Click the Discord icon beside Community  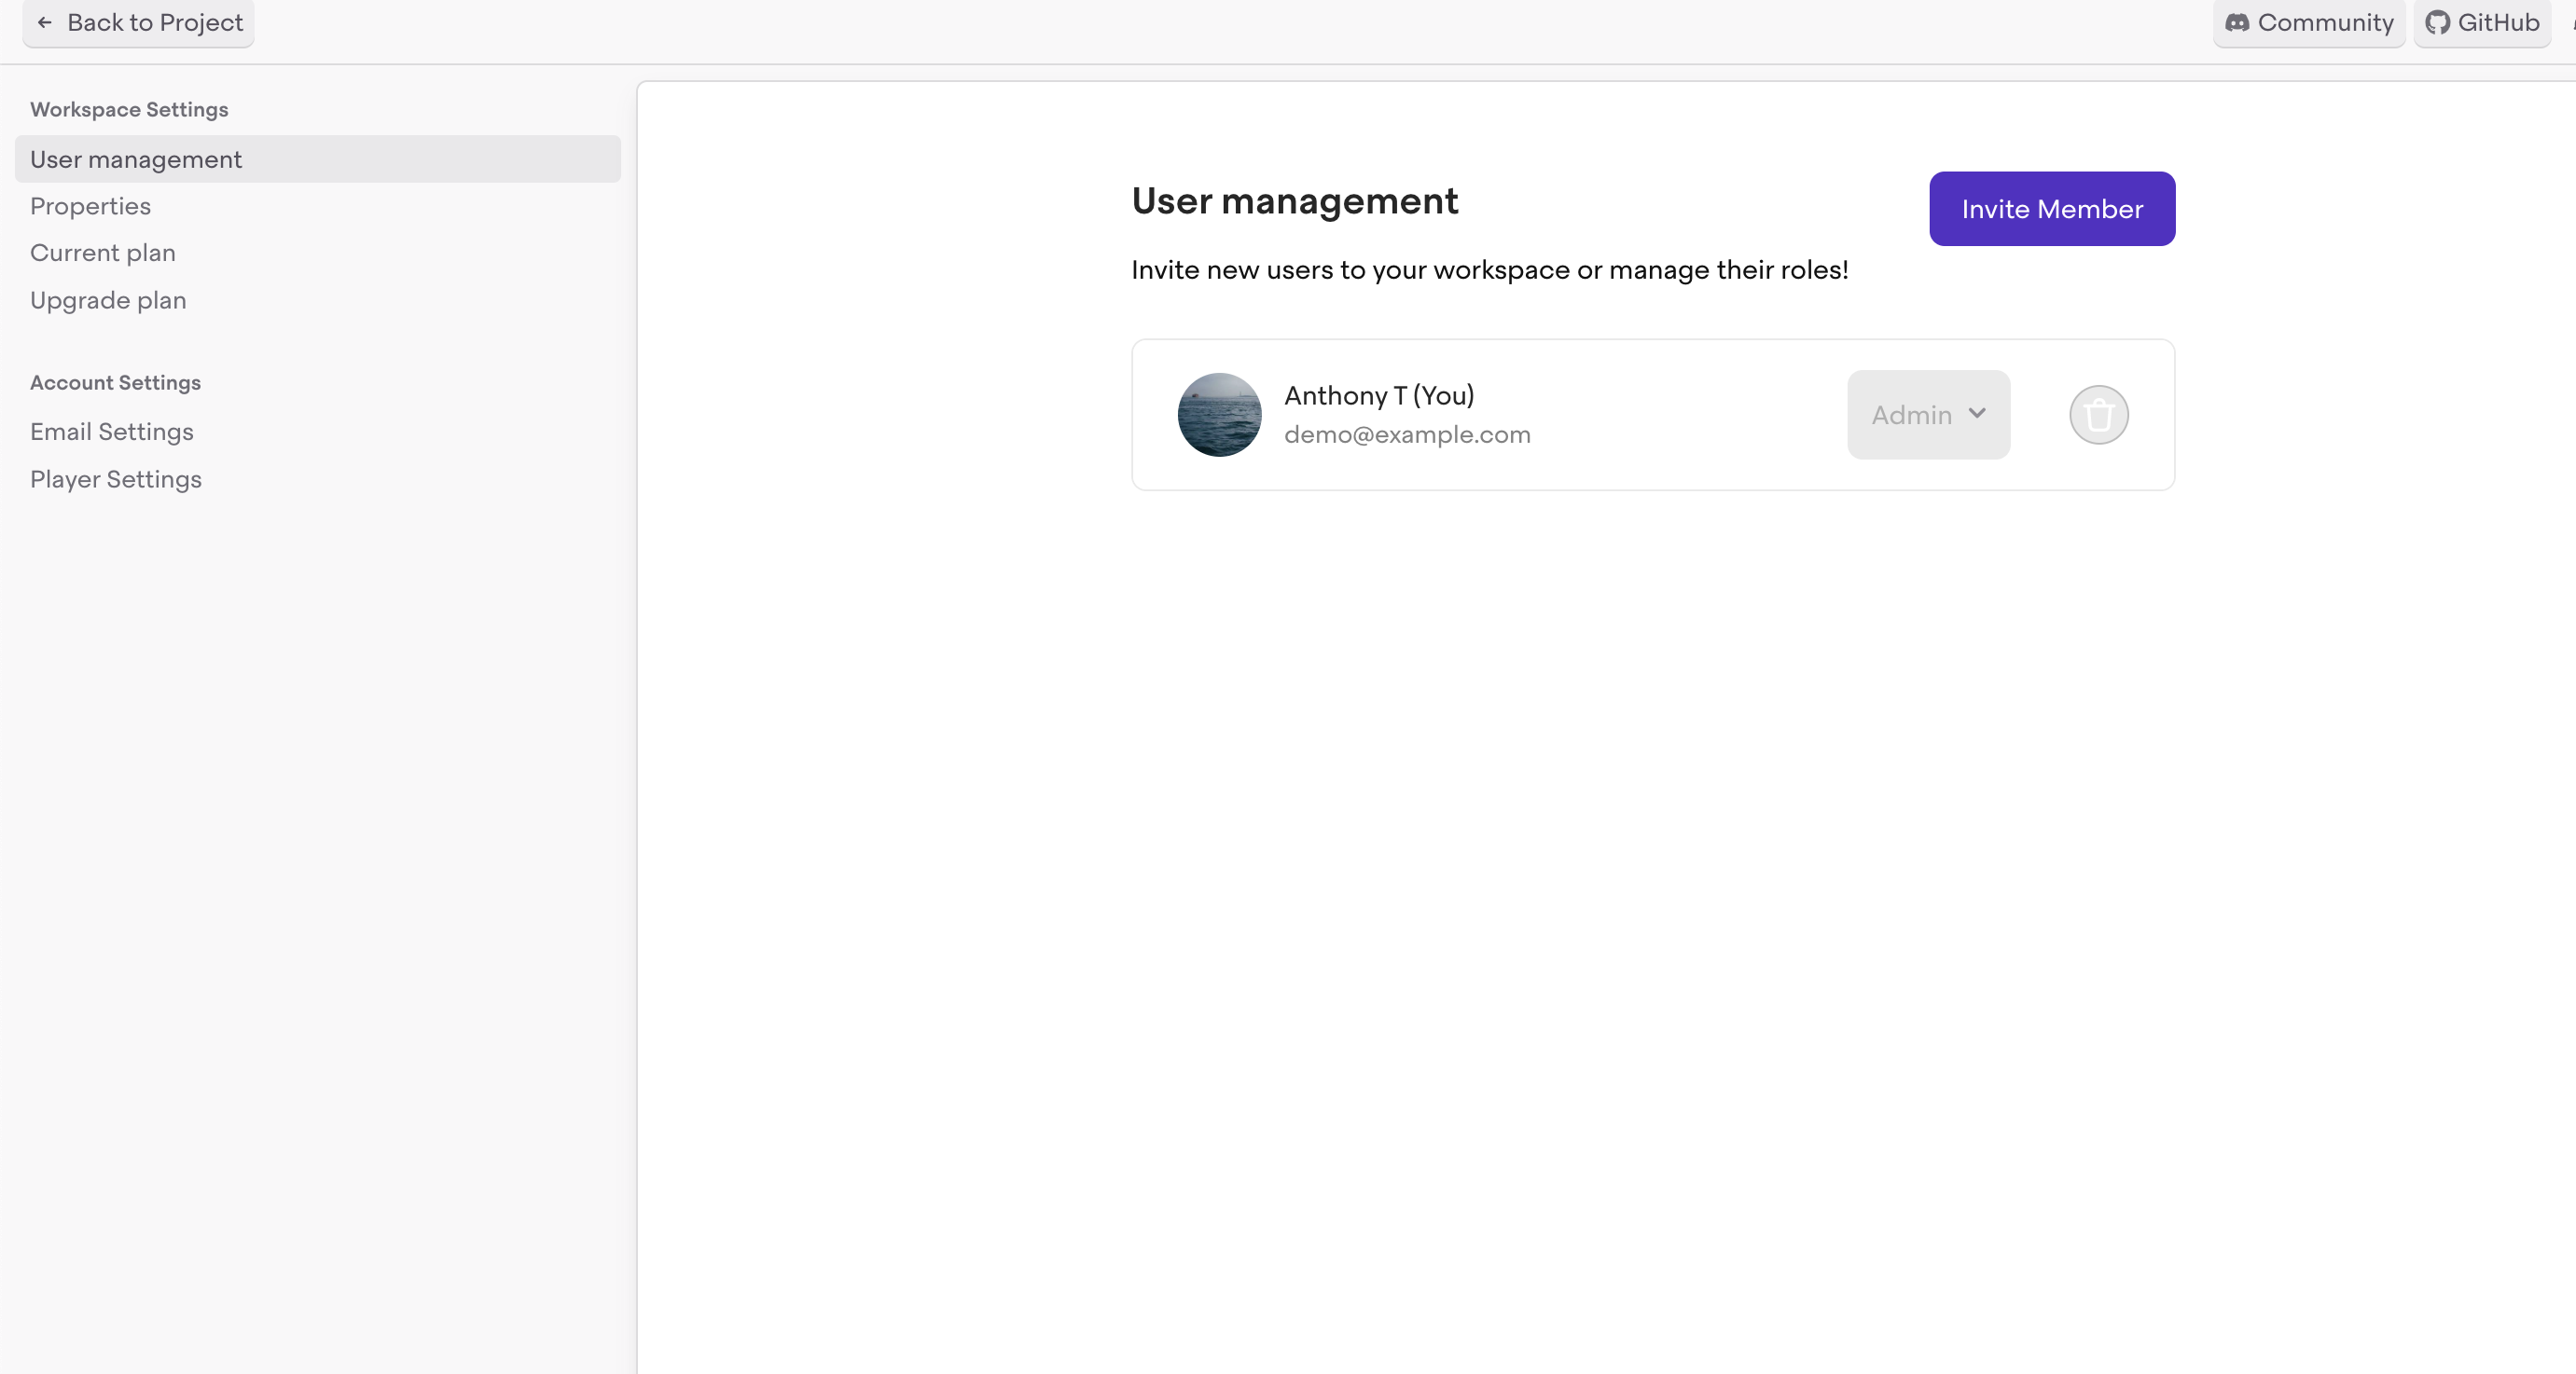tap(2237, 22)
